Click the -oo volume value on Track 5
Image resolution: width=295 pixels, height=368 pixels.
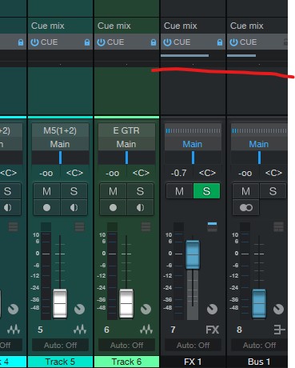pyautogui.click(x=46, y=173)
